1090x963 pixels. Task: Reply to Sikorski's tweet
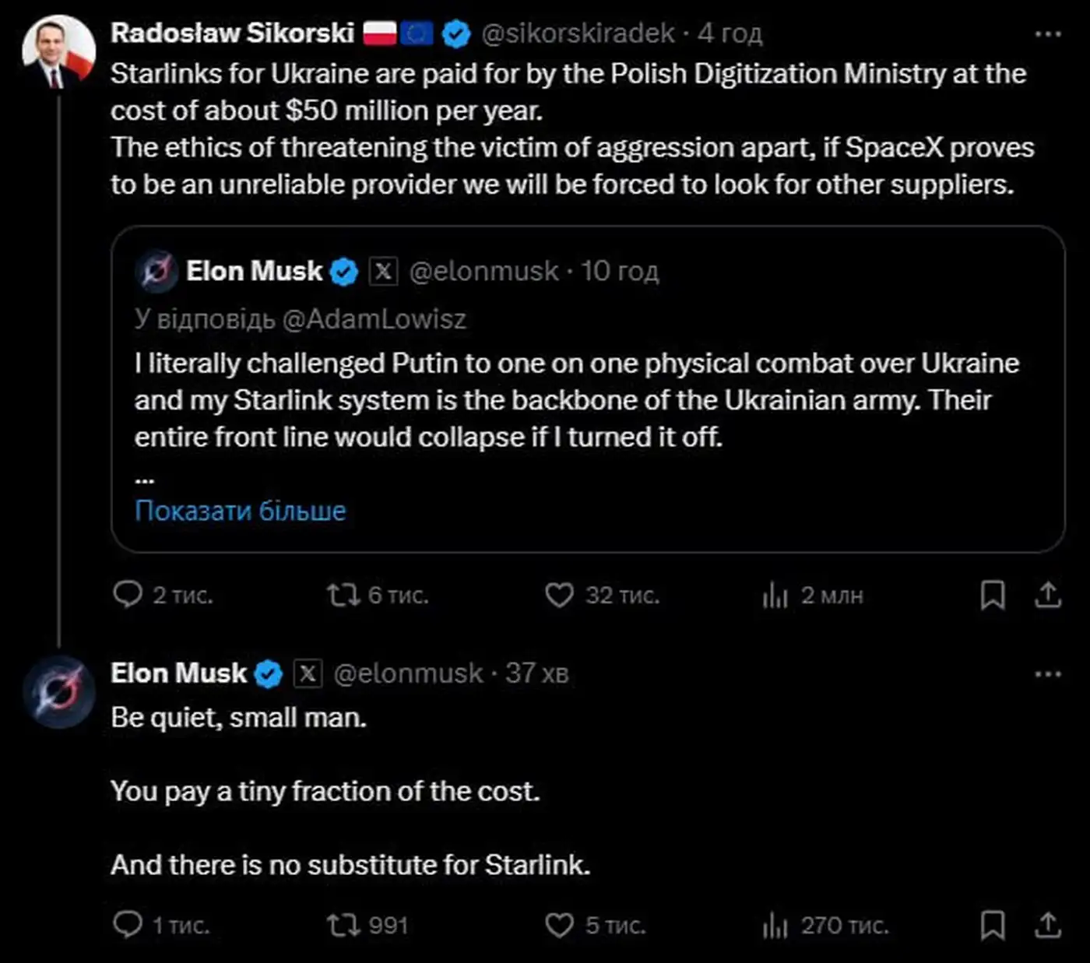coord(128,595)
